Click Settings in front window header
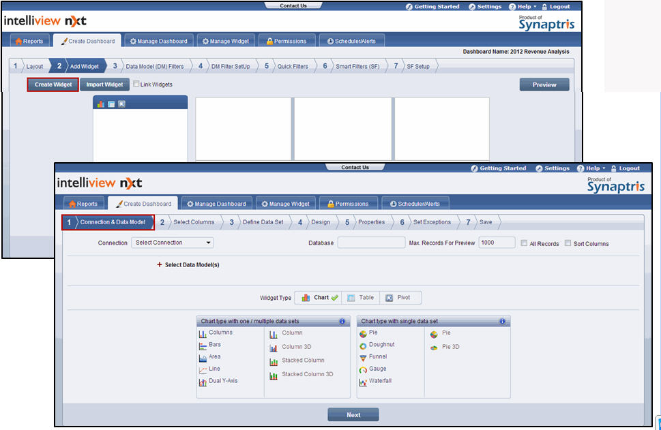This screenshot has width=661, height=430. coord(553,168)
